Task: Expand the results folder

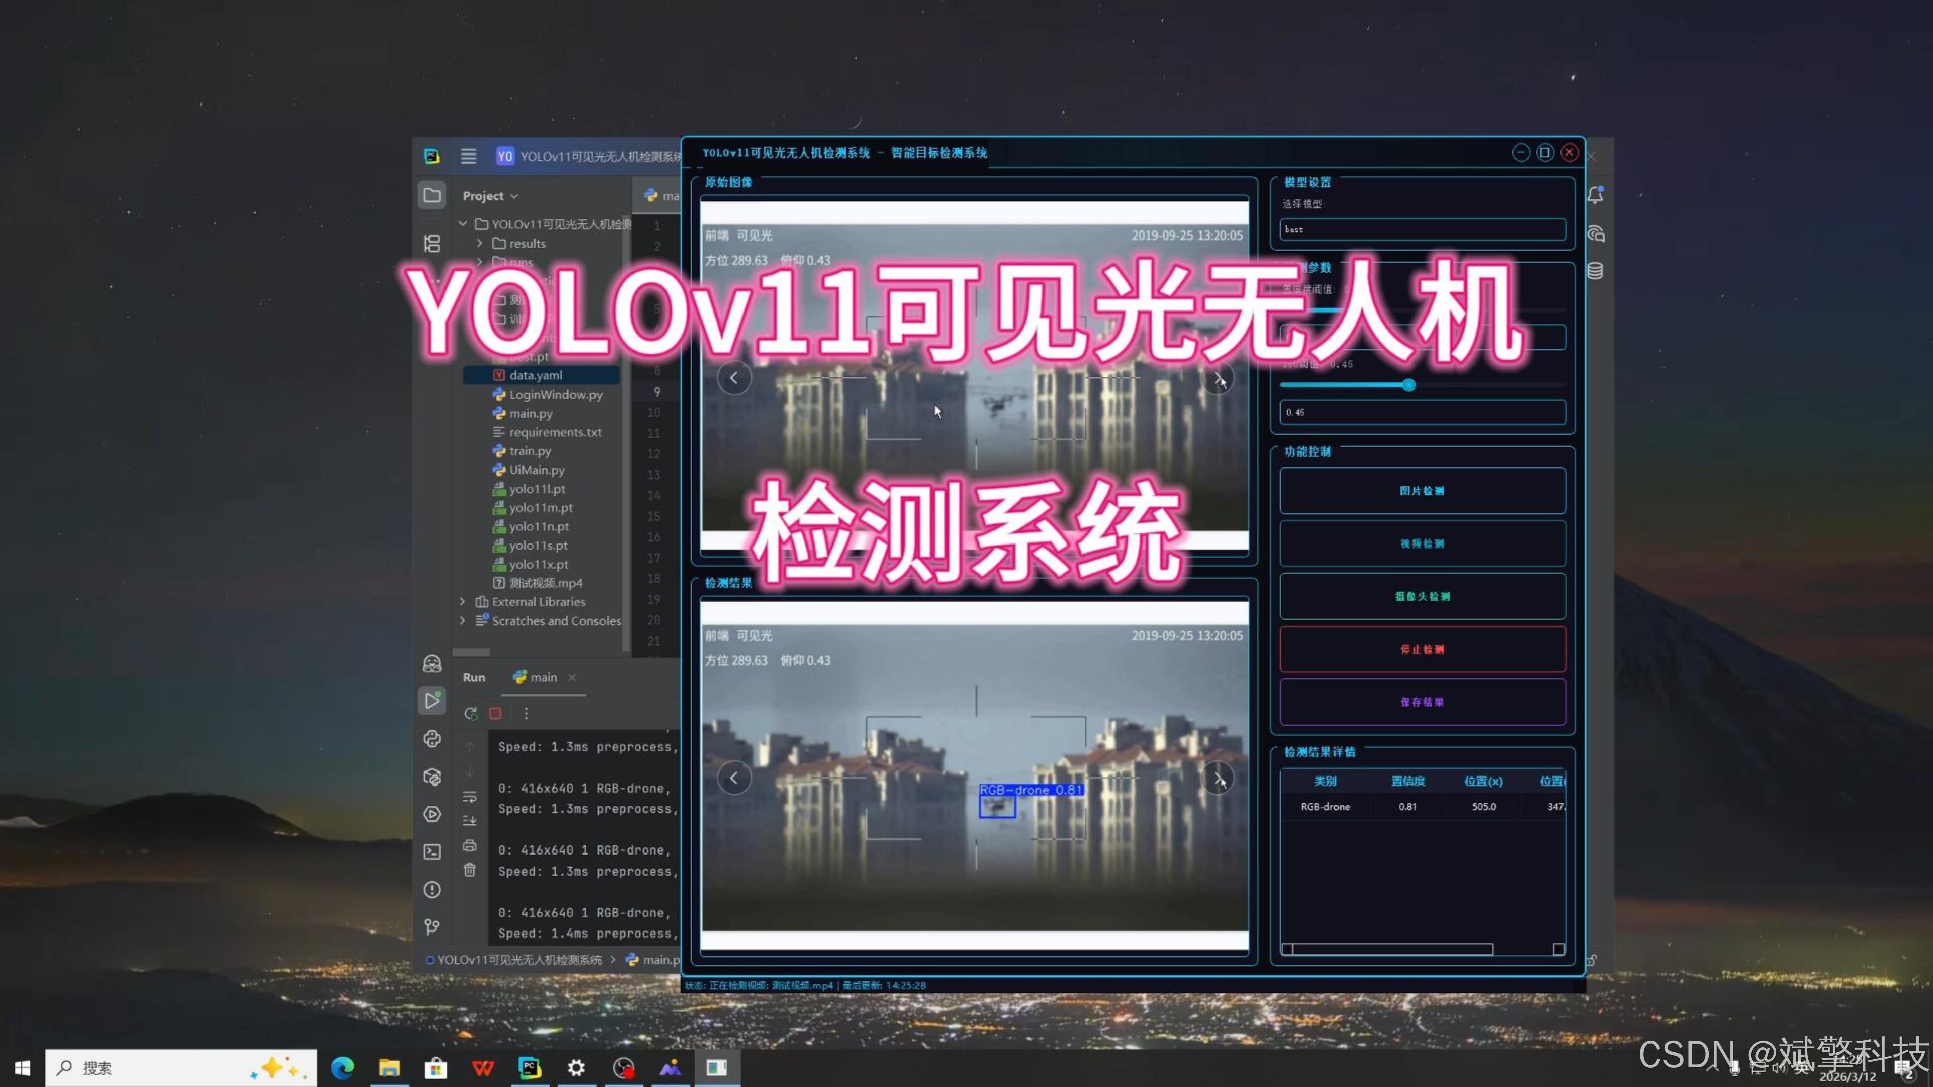Action: (x=480, y=243)
